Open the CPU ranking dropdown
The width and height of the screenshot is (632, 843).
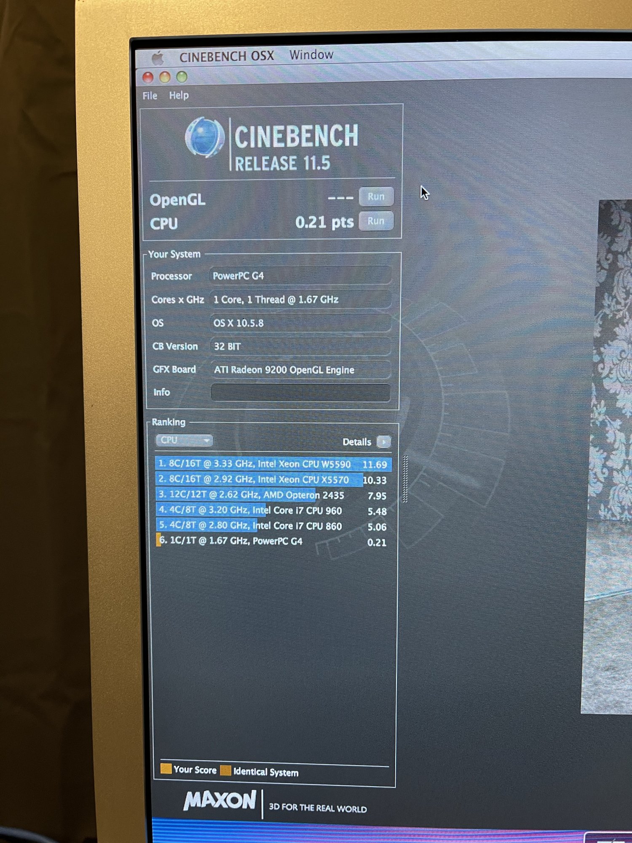point(184,440)
